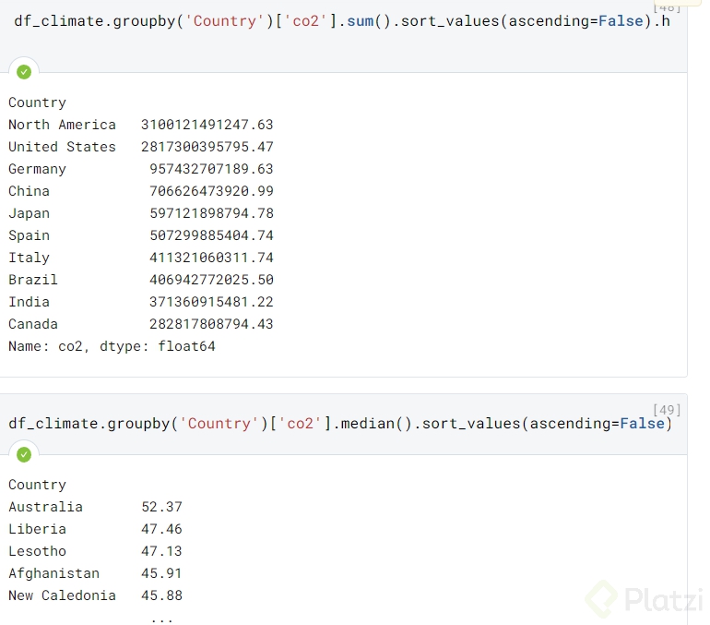
Task: Click the Brazil entry in the sum output
Action: click(33, 280)
